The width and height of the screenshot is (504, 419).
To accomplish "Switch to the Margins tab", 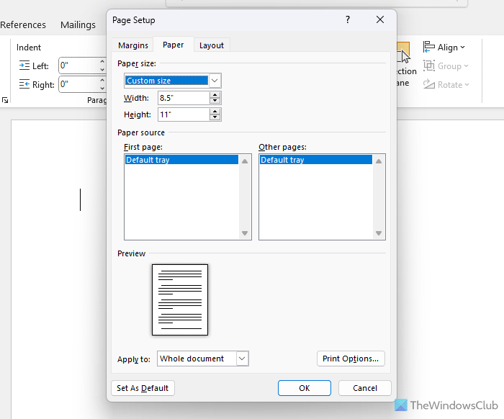I will click(x=133, y=45).
